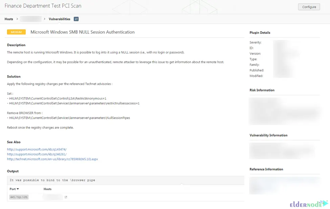Go to Hosts breadcrumb
The image size is (330, 209).
click(9, 19)
